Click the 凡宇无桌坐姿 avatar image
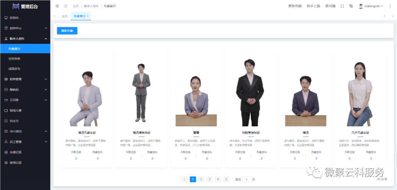397x190 pixels. [x=360, y=94]
